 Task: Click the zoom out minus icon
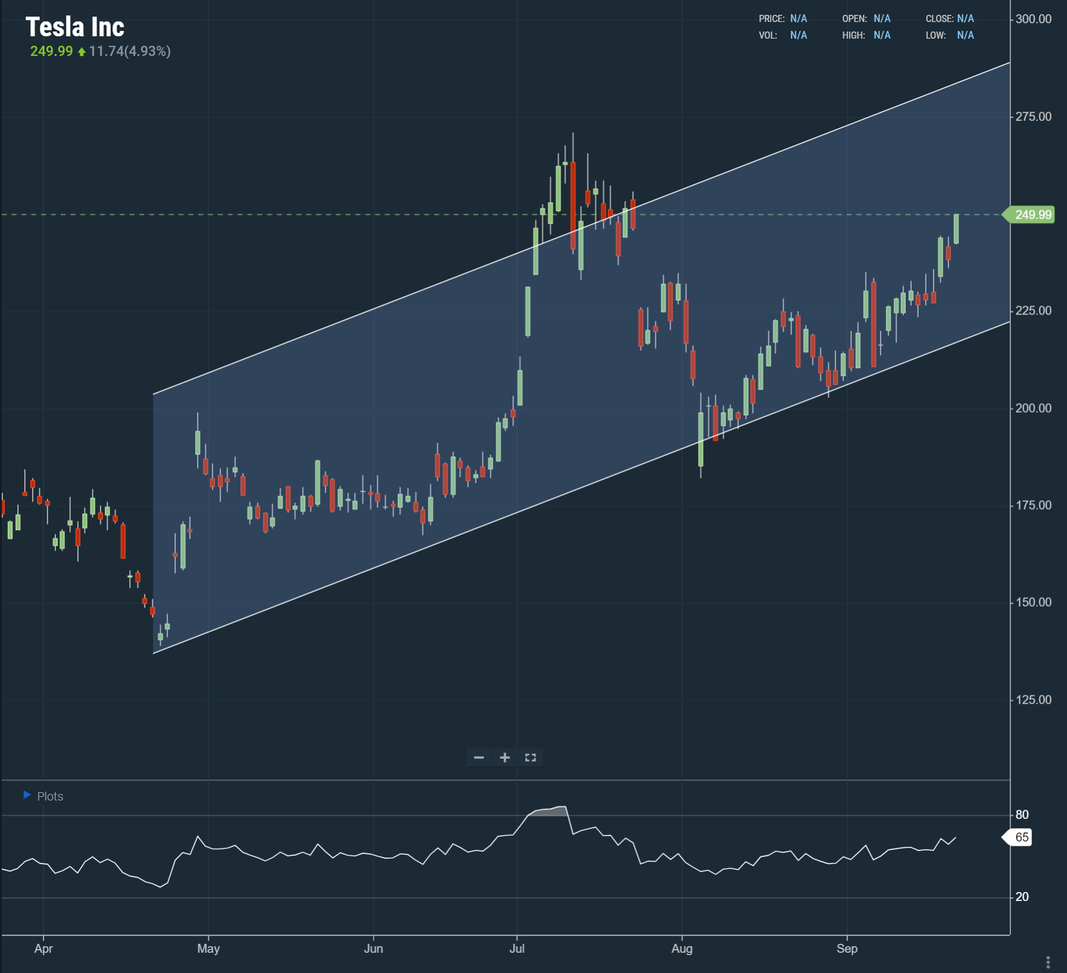click(x=478, y=757)
